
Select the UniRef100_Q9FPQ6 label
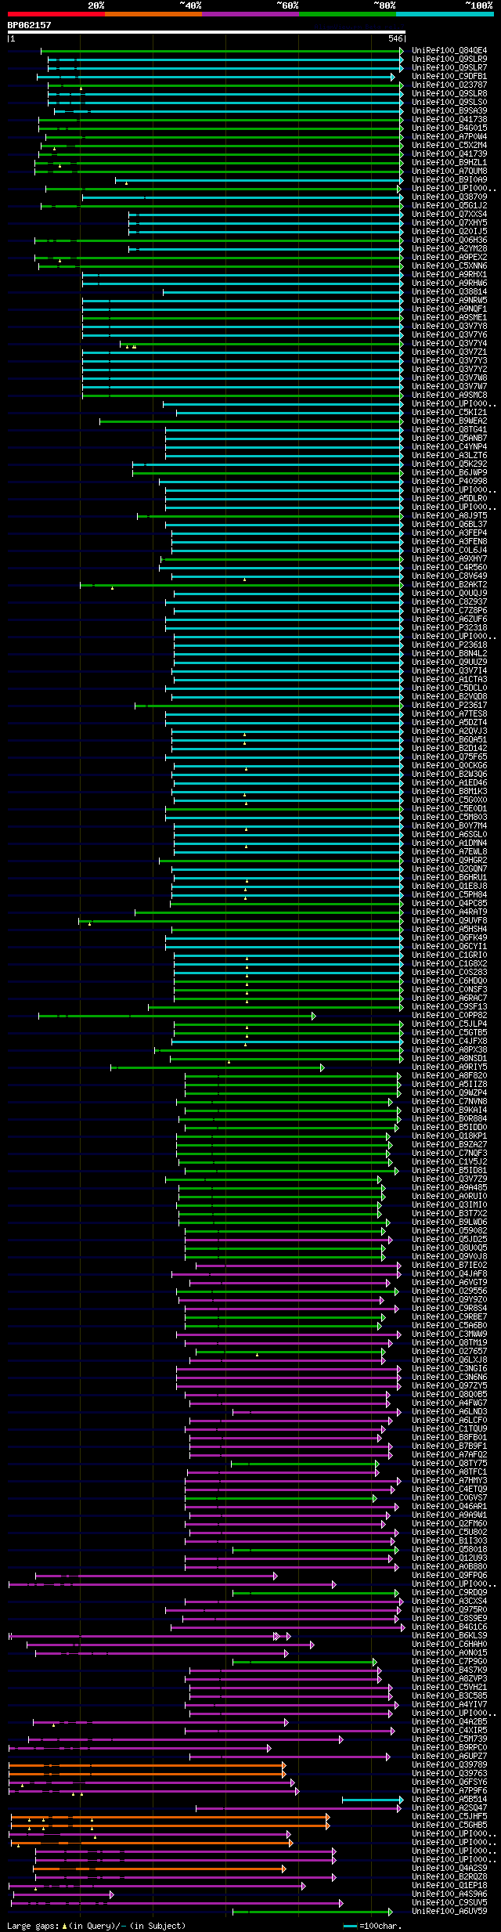[449, 1575]
